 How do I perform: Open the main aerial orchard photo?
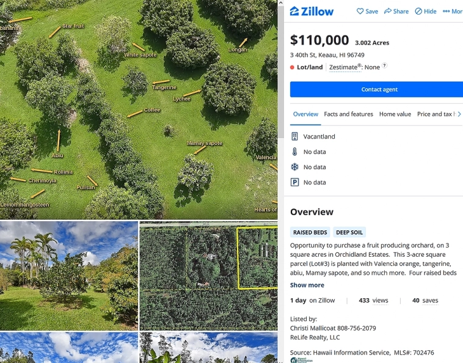tap(139, 109)
